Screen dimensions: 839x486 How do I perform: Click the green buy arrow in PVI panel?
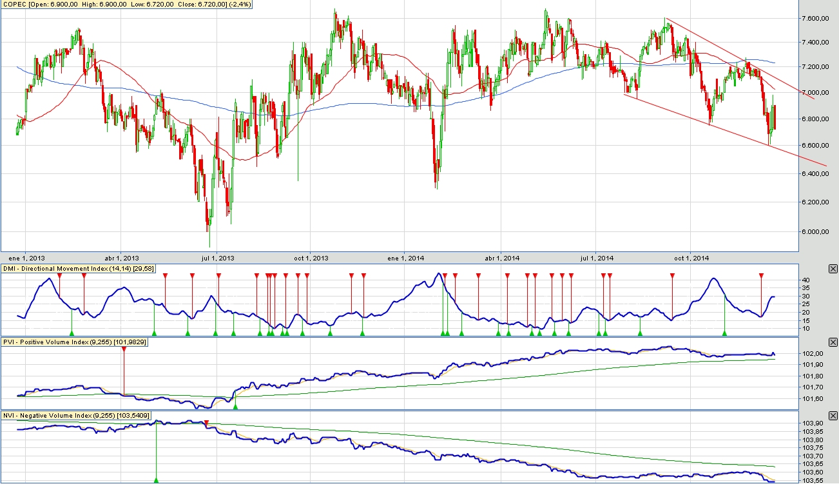click(235, 407)
